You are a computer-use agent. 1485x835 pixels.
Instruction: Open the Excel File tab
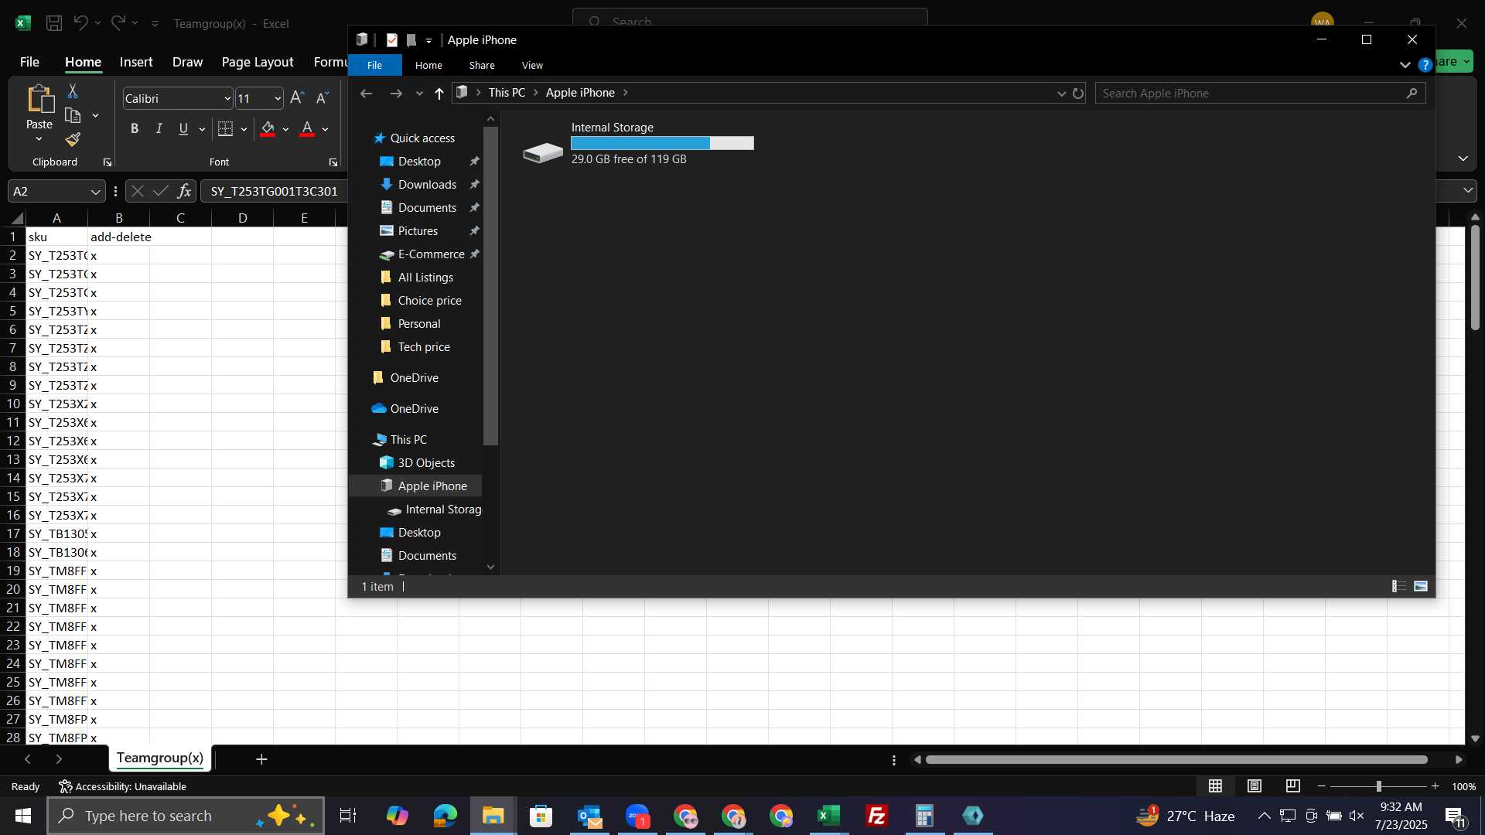coord(29,62)
